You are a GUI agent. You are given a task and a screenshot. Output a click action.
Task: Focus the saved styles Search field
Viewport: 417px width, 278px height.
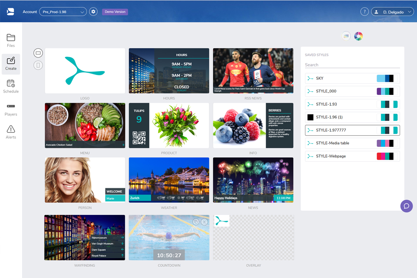coord(352,65)
